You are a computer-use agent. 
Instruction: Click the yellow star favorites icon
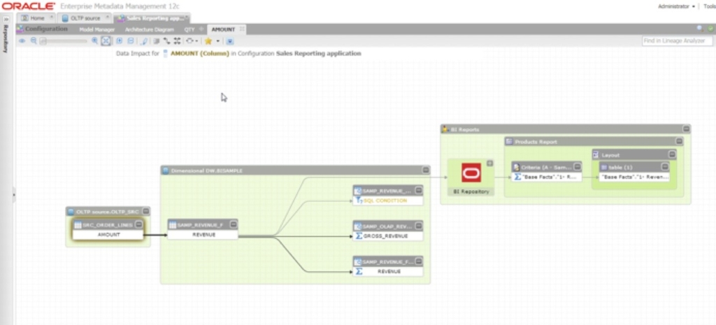pos(208,41)
